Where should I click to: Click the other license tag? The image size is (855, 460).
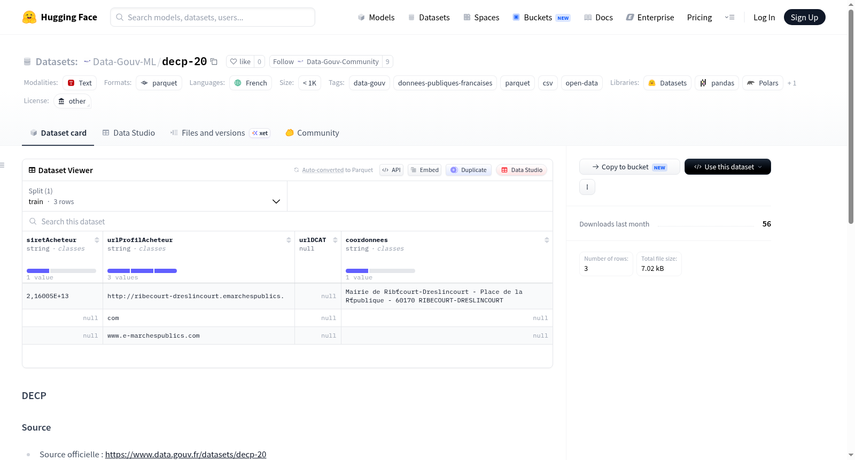pyautogui.click(x=72, y=101)
